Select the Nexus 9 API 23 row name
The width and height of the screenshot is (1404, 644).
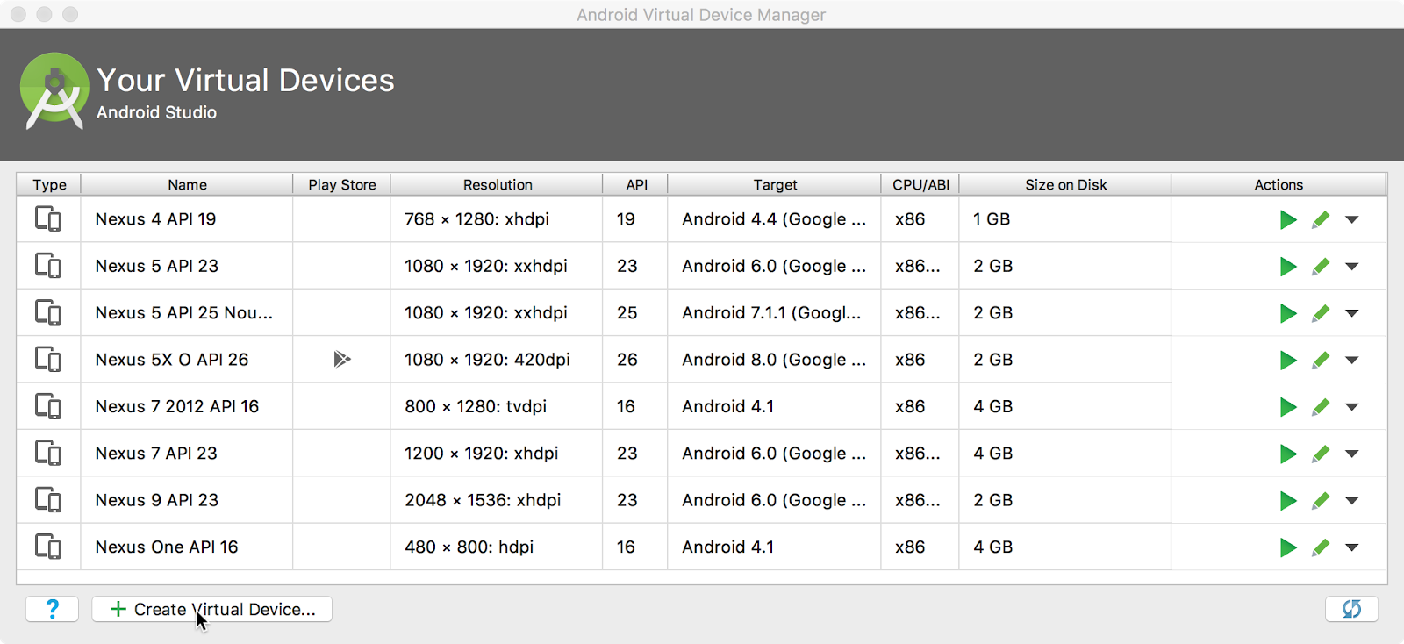tap(157, 500)
